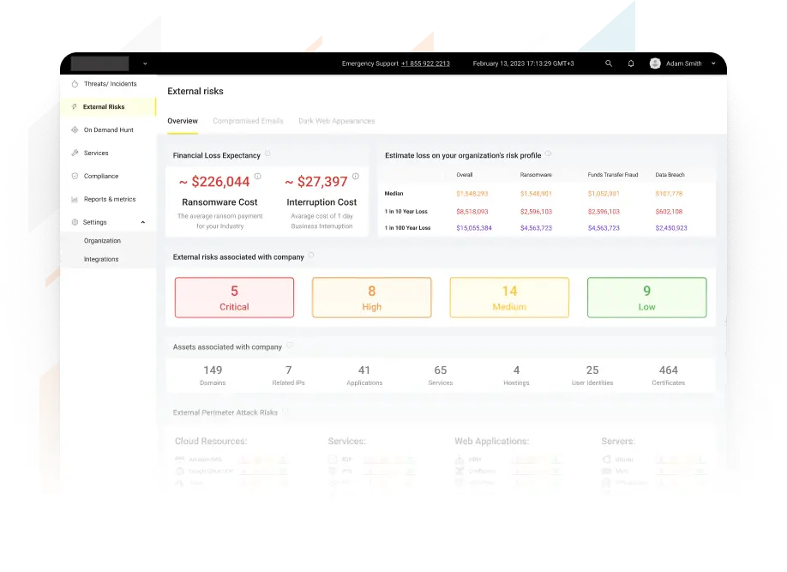Call the Emergency Support phone number link

[x=425, y=63]
